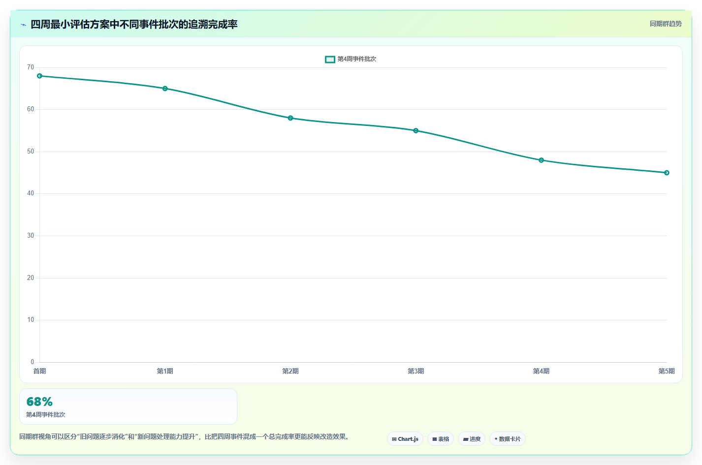Screen dimensions: 702x465
Task: Click the 10 y-axis tick label
Action: pyautogui.click(x=31, y=320)
